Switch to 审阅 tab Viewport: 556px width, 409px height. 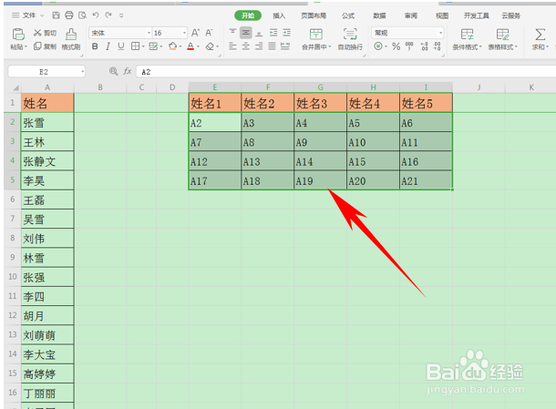410,15
